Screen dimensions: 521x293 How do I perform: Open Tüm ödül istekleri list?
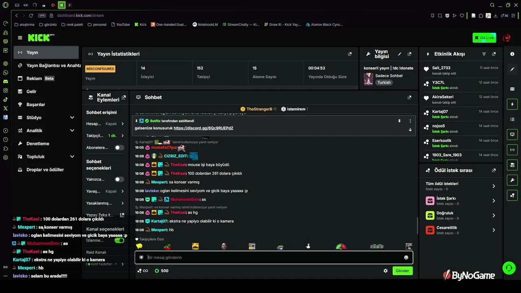point(460,186)
